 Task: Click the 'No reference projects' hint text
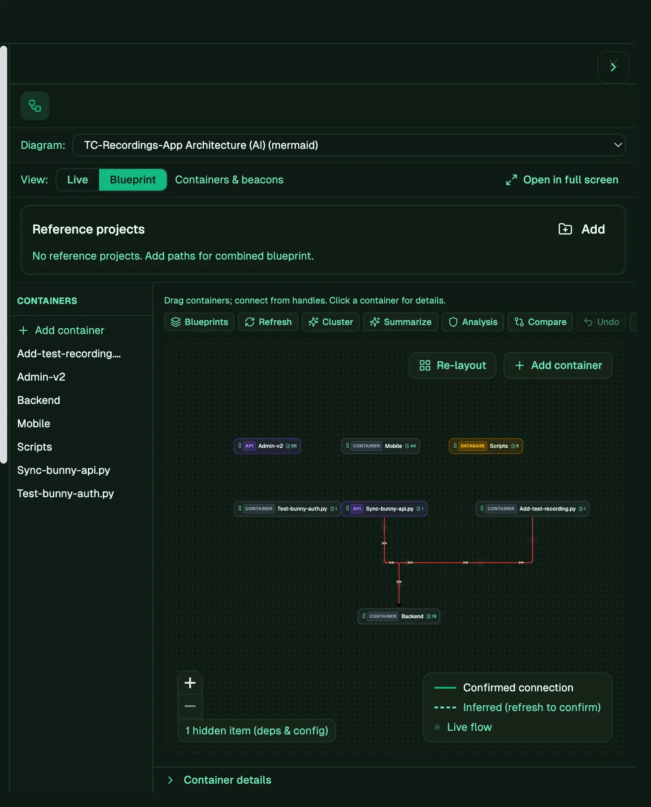(x=173, y=256)
